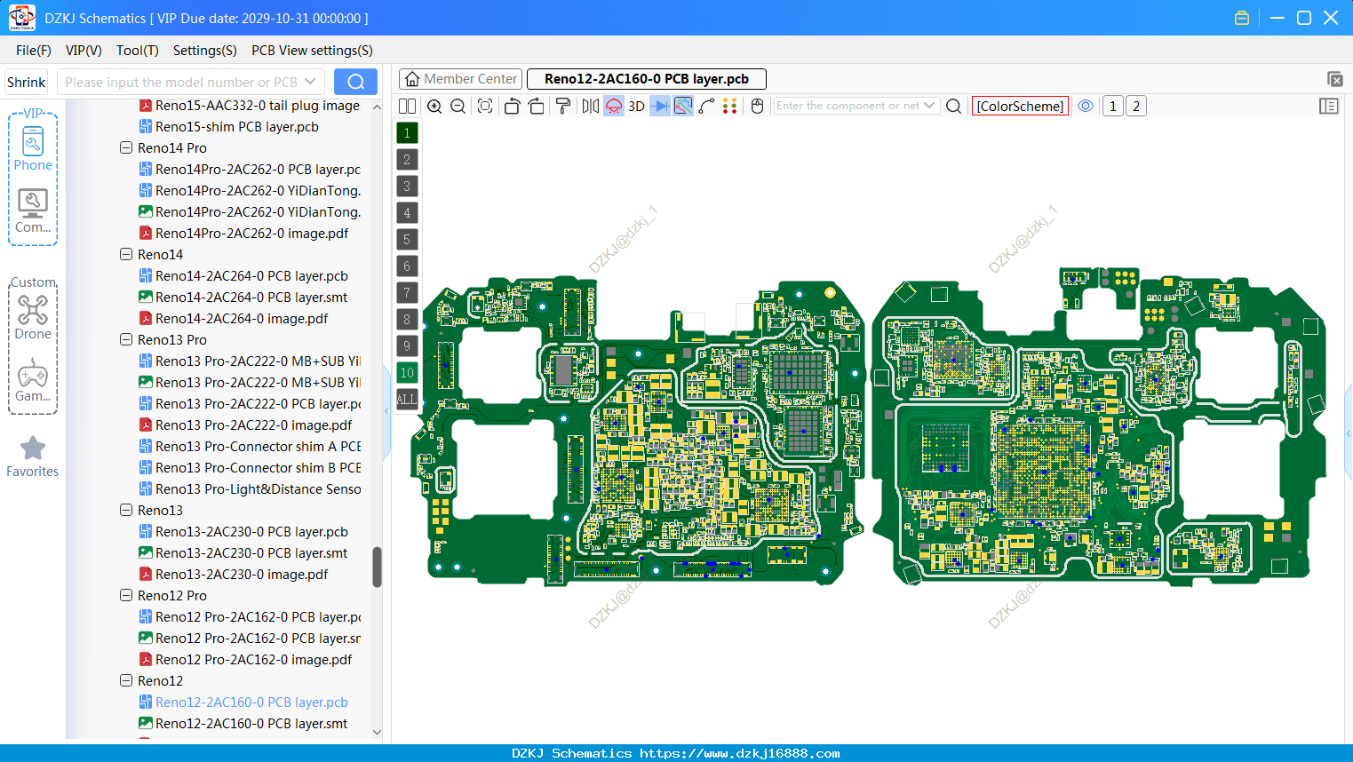Open the dzkj16888.com link in status bar
The width and height of the screenshot is (1353, 762).
(739, 753)
